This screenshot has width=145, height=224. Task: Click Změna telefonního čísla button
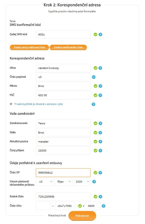click(x=68, y=47)
